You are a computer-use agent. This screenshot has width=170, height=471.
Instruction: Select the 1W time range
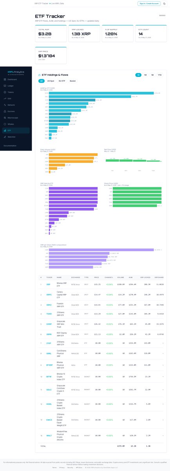coord(146,75)
